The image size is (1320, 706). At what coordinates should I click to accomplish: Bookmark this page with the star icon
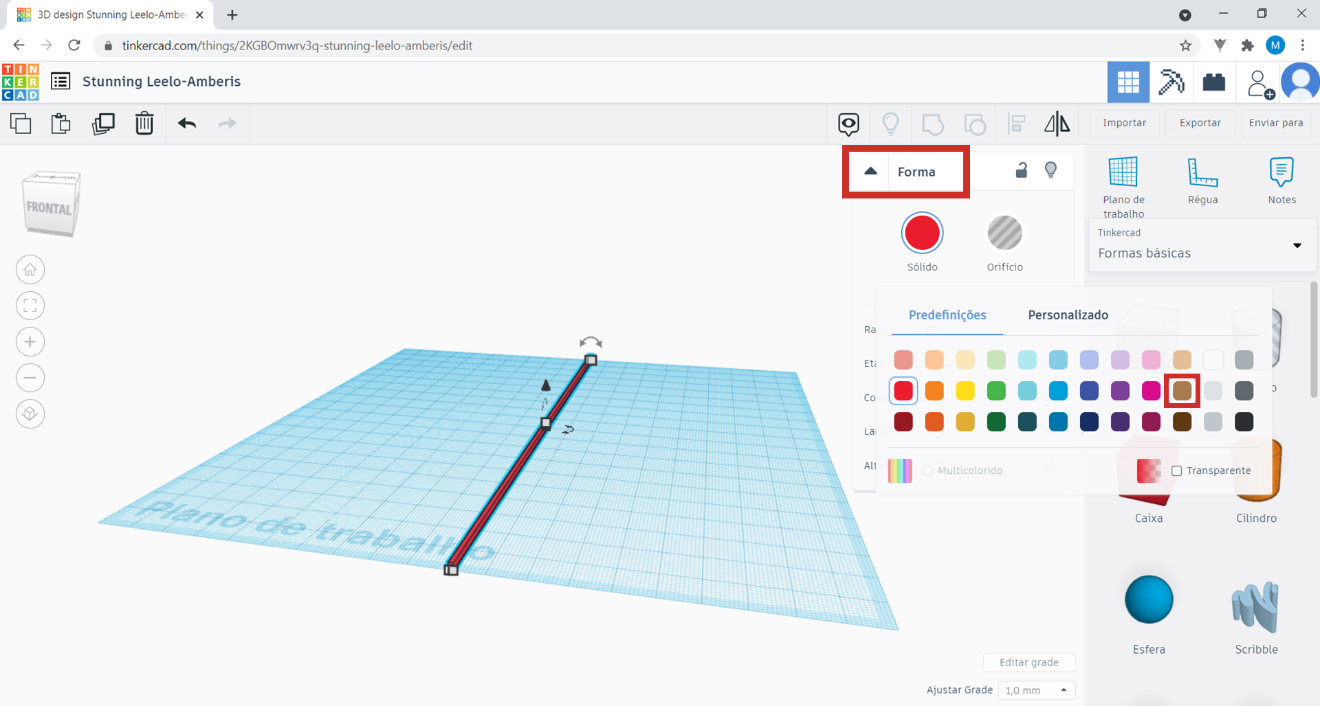1185,45
